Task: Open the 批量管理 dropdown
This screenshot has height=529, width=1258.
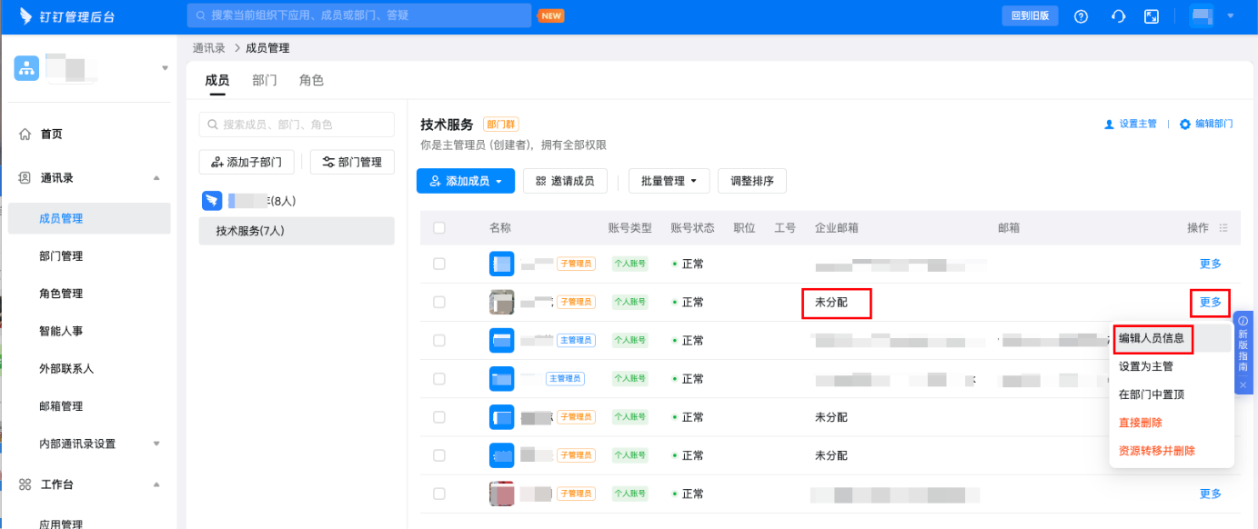Action: pos(669,181)
